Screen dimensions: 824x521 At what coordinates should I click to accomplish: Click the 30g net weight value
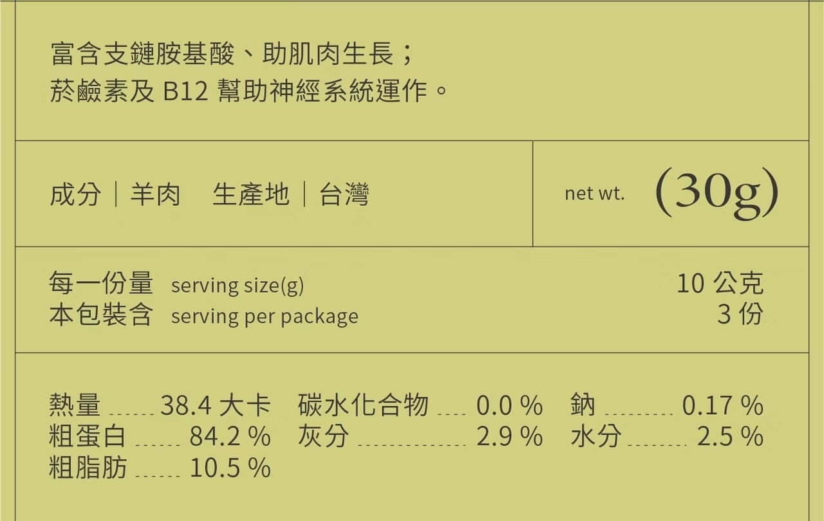coord(716,192)
